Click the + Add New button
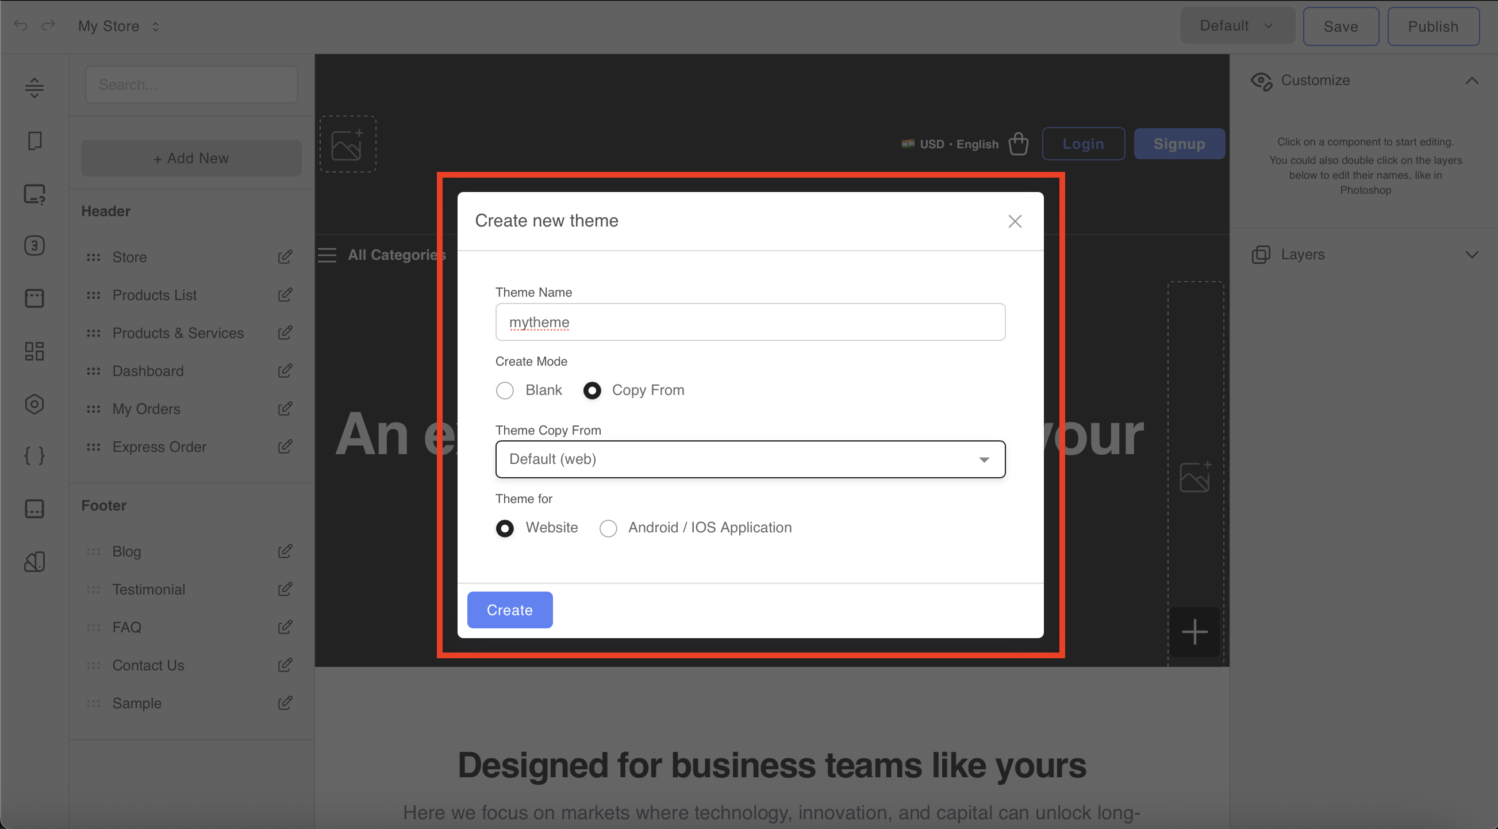Viewport: 1498px width, 829px height. click(191, 158)
